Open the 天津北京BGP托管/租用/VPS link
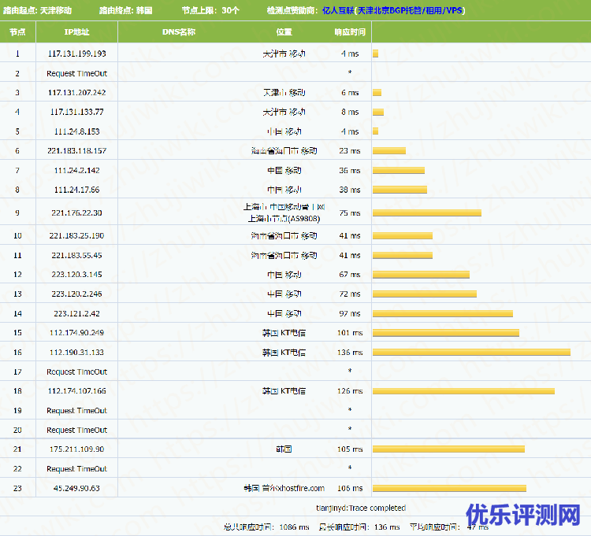 [x=411, y=11]
